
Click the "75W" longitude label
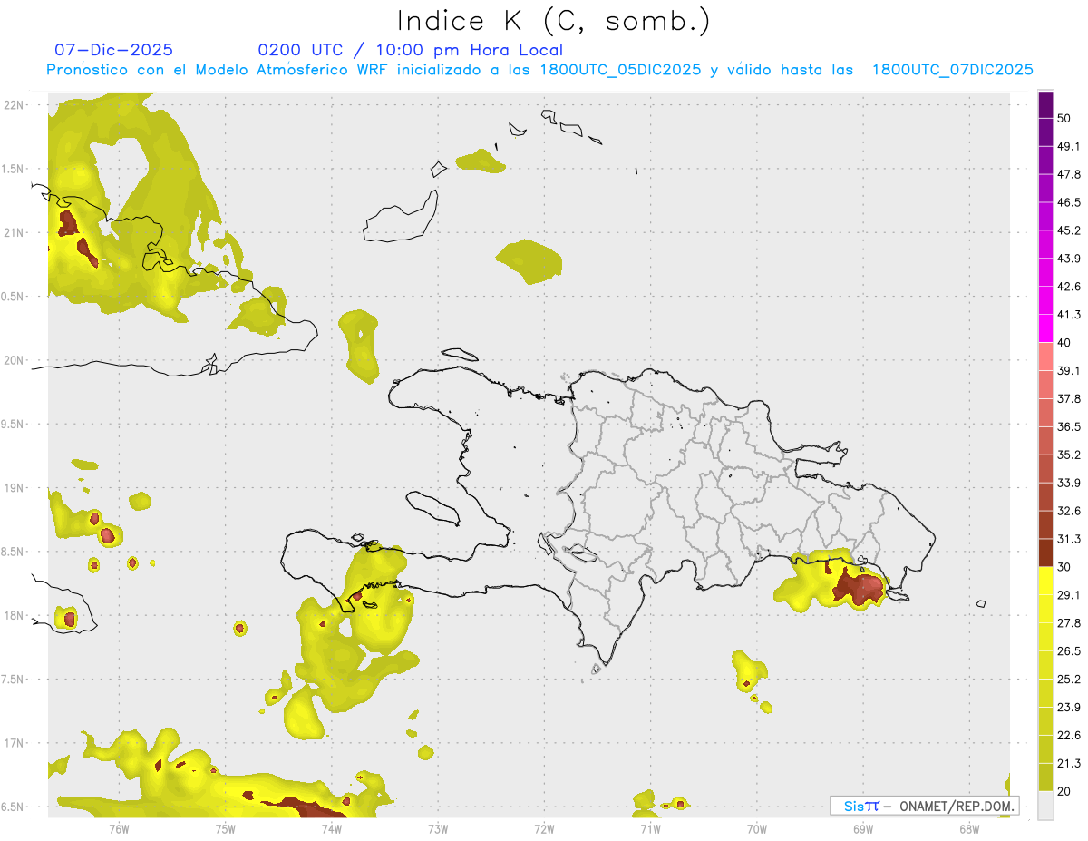226,828
